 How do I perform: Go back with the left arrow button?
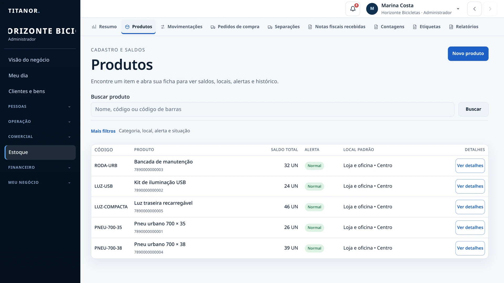474,9
